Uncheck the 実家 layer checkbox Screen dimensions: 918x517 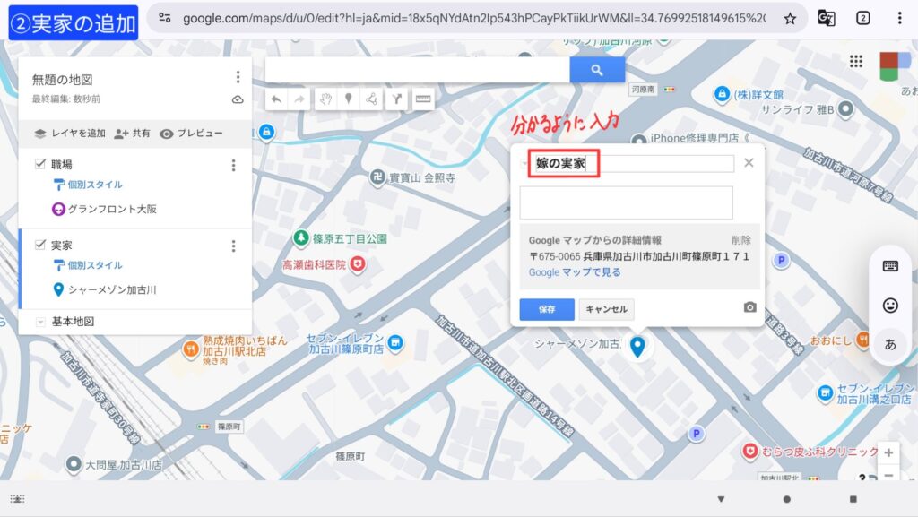pyautogui.click(x=40, y=245)
